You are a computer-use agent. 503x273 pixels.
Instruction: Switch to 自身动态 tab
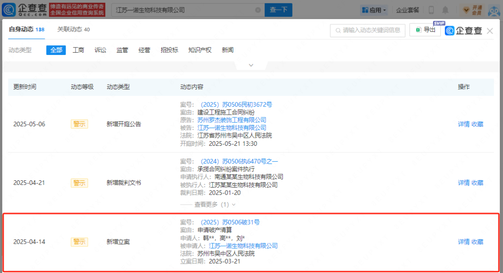(26, 29)
